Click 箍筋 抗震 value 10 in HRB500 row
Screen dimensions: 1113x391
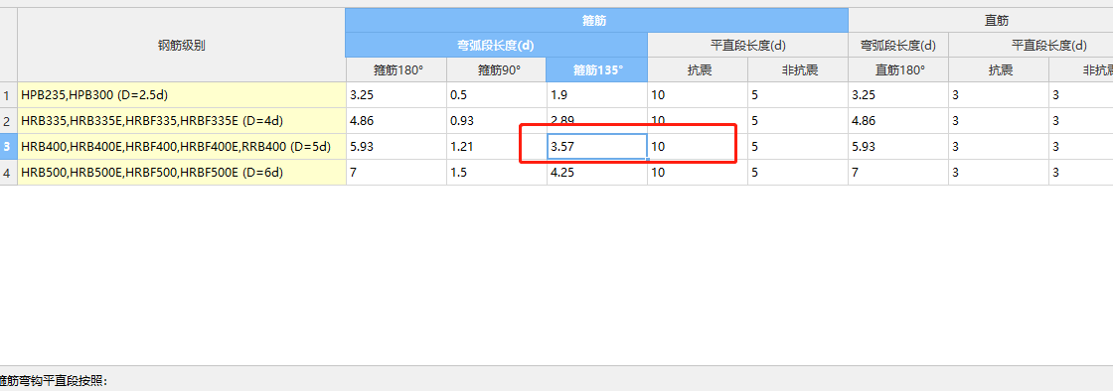[x=697, y=172]
